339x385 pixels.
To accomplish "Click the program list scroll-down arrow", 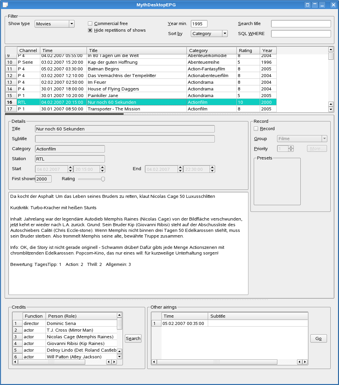I will (331, 109).
